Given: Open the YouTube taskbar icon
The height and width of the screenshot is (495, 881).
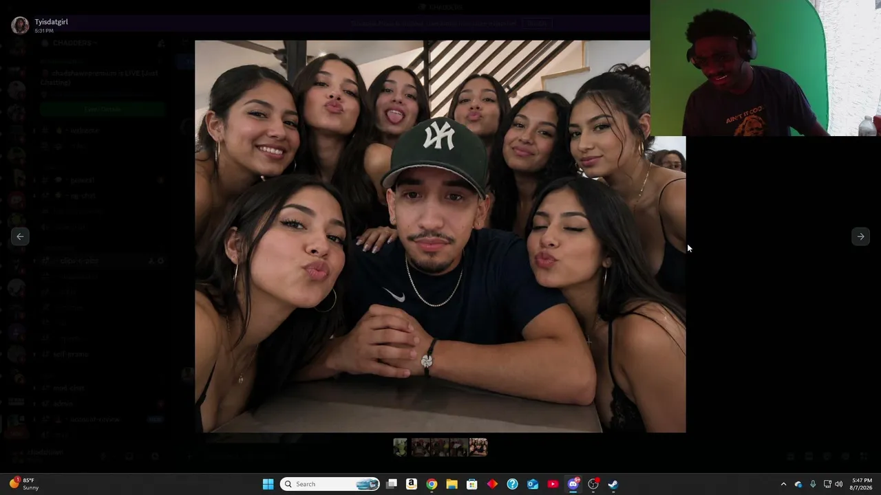Looking at the screenshot, I should click(553, 484).
